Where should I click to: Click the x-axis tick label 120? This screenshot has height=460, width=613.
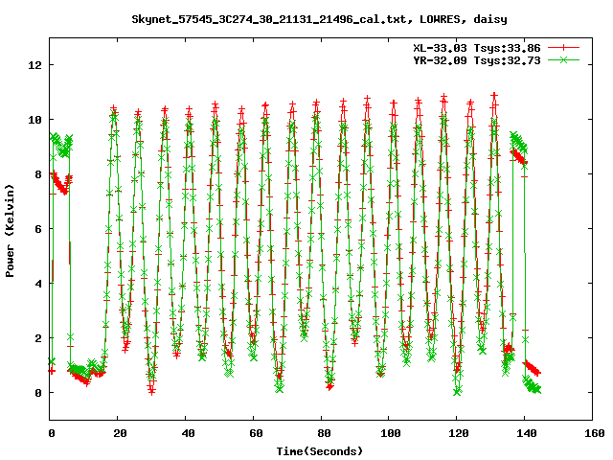(x=458, y=433)
